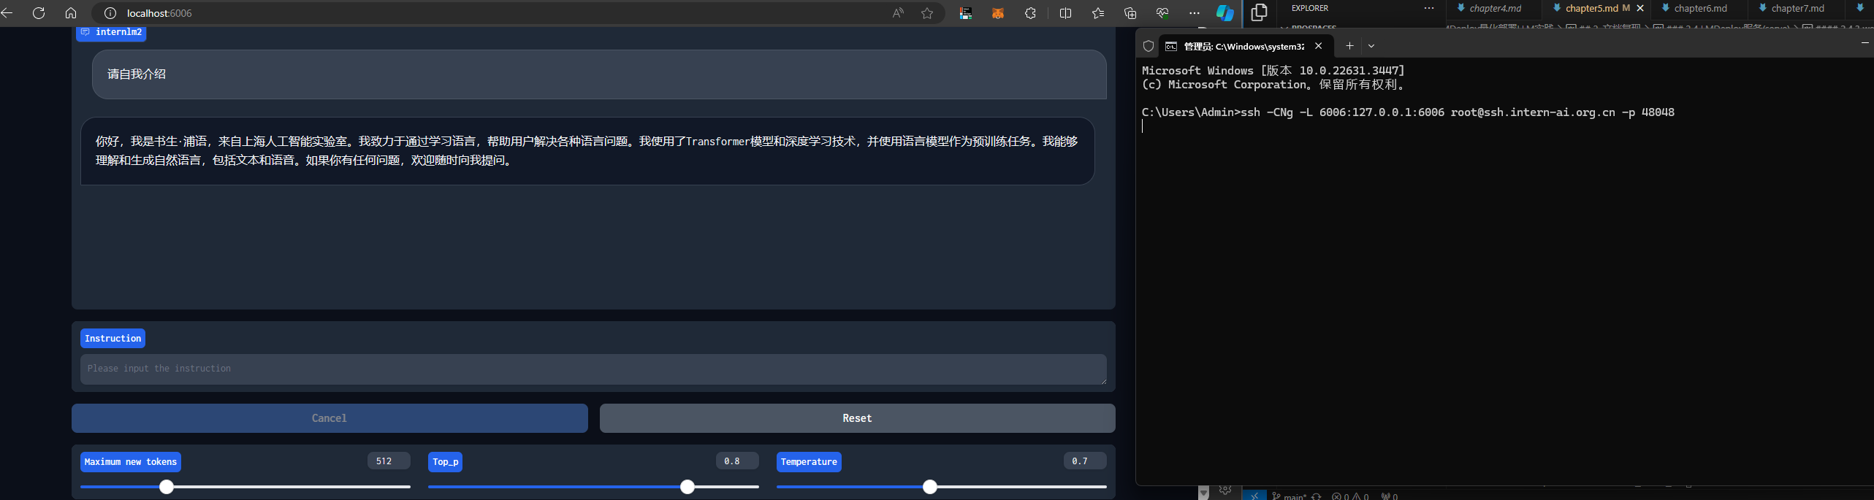The image size is (1874, 500).
Task: Click the Microsoft Windows version line
Action: [x=1273, y=71]
